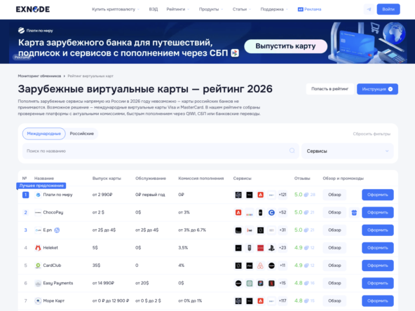The height and width of the screenshot is (311, 415).
Task: Click Попасть в рейтинг button
Action: coord(329,89)
